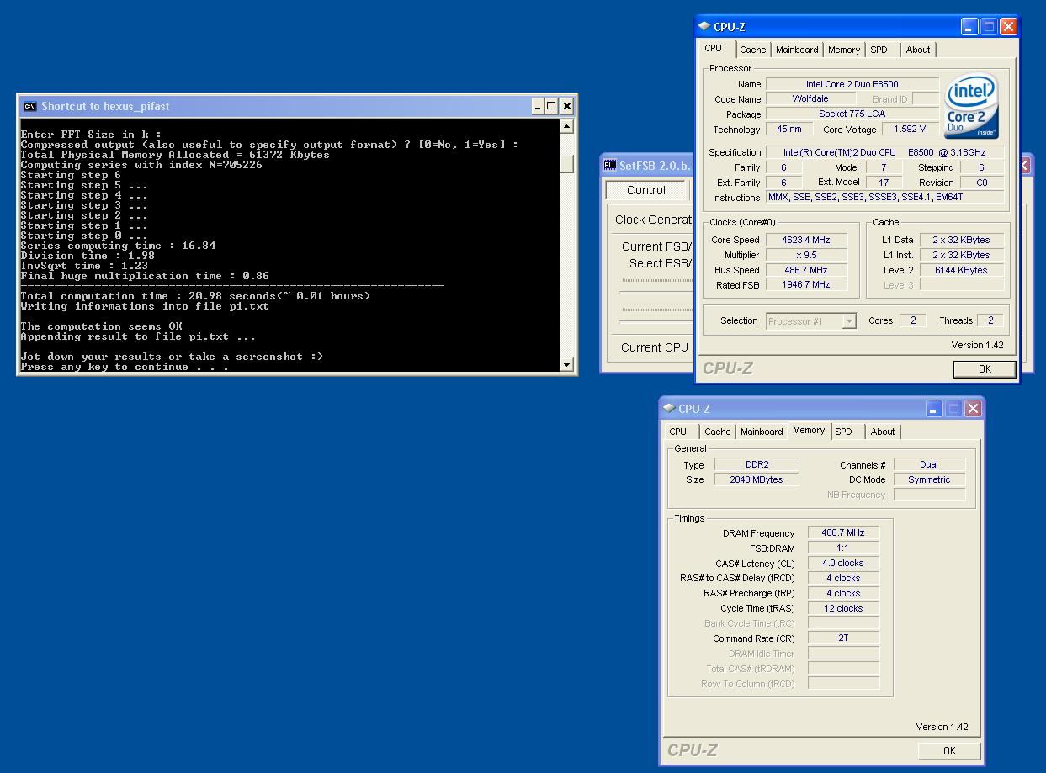This screenshot has width=1046, height=773.
Task: Open Cache tab in lower CPU-Z window
Action: (x=717, y=432)
